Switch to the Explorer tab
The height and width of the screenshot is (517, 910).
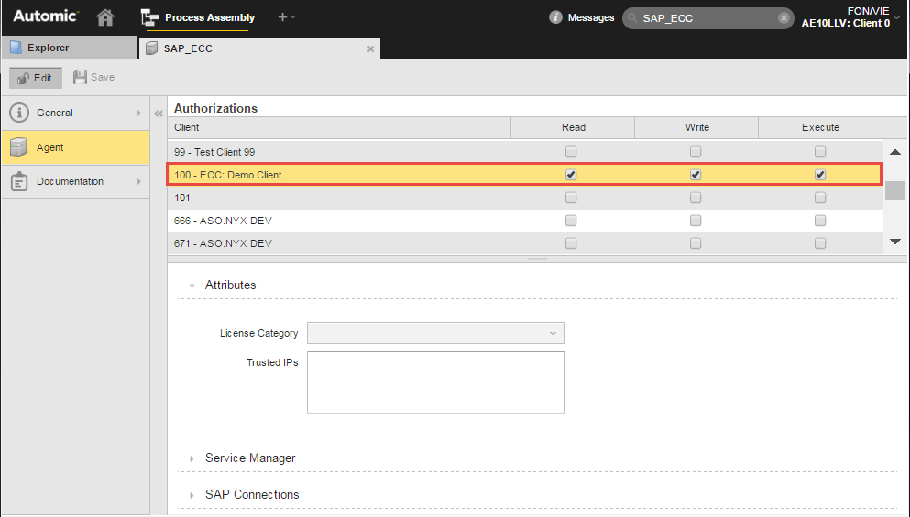(69, 48)
